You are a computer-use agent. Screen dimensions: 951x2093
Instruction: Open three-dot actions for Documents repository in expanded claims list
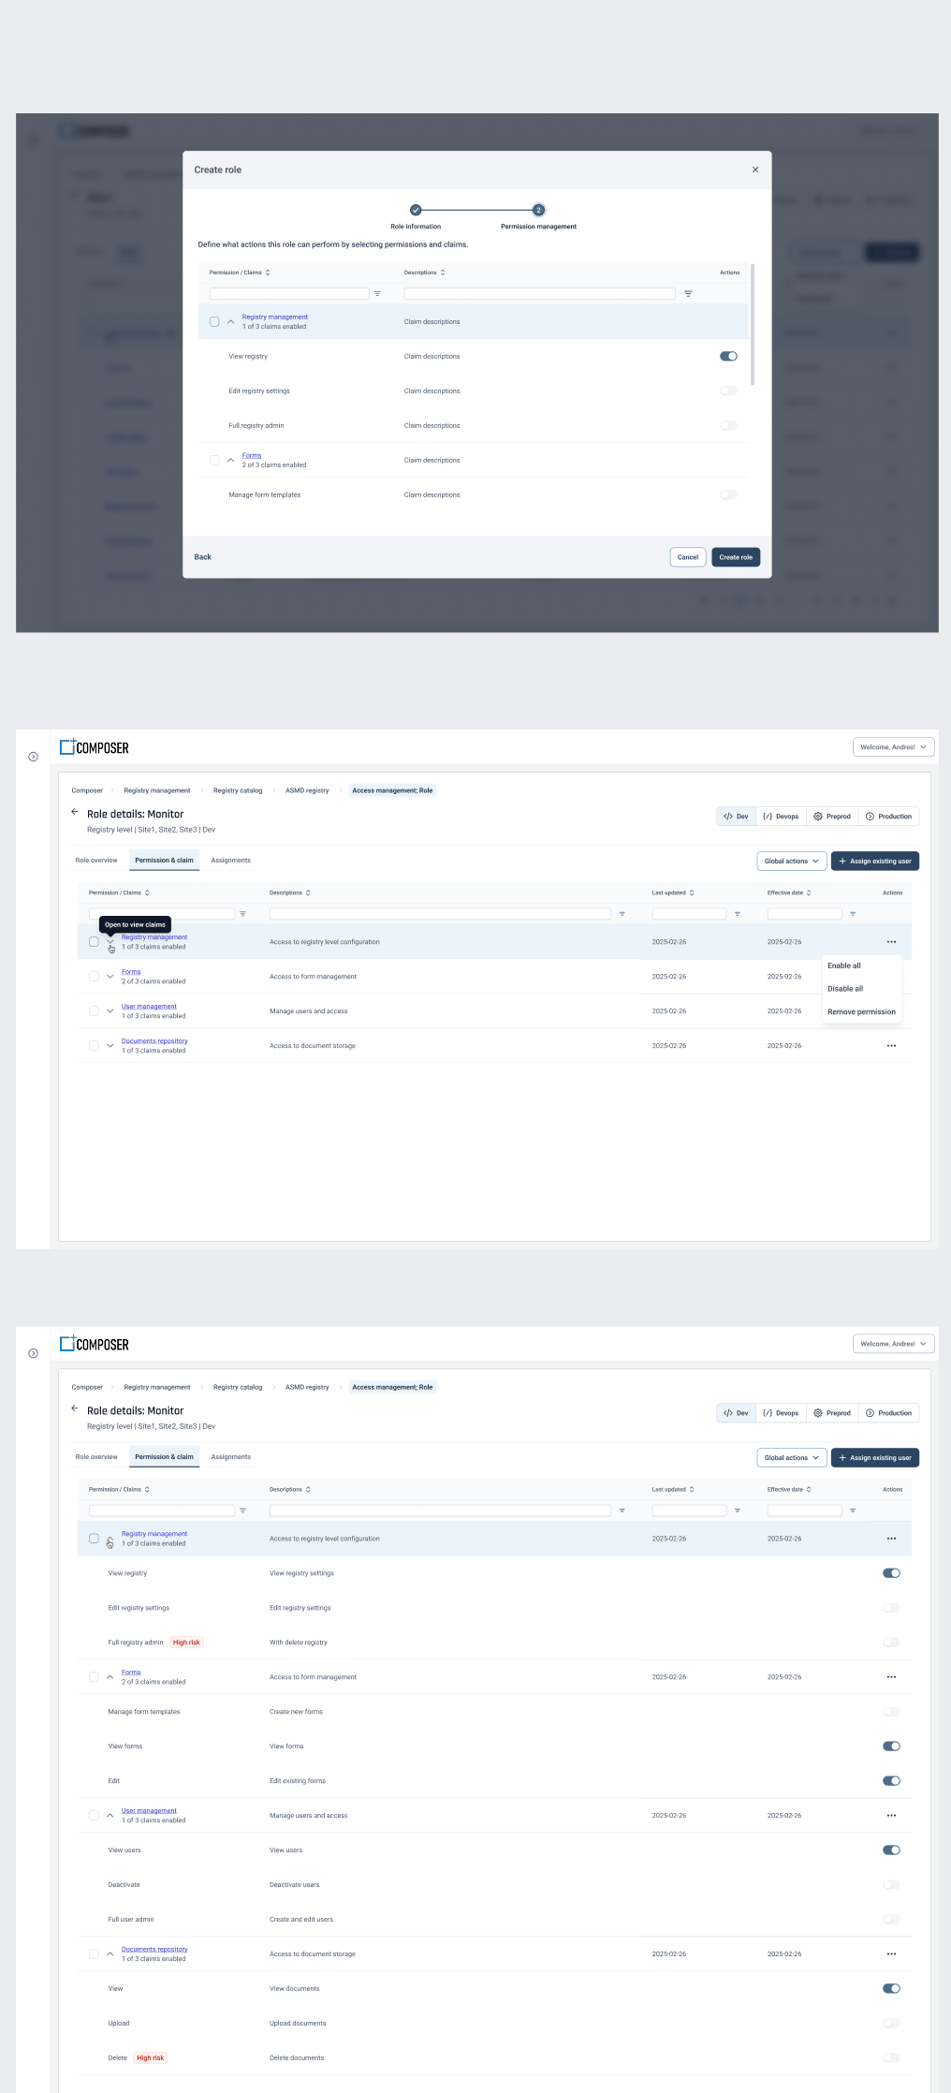(x=891, y=1954)
